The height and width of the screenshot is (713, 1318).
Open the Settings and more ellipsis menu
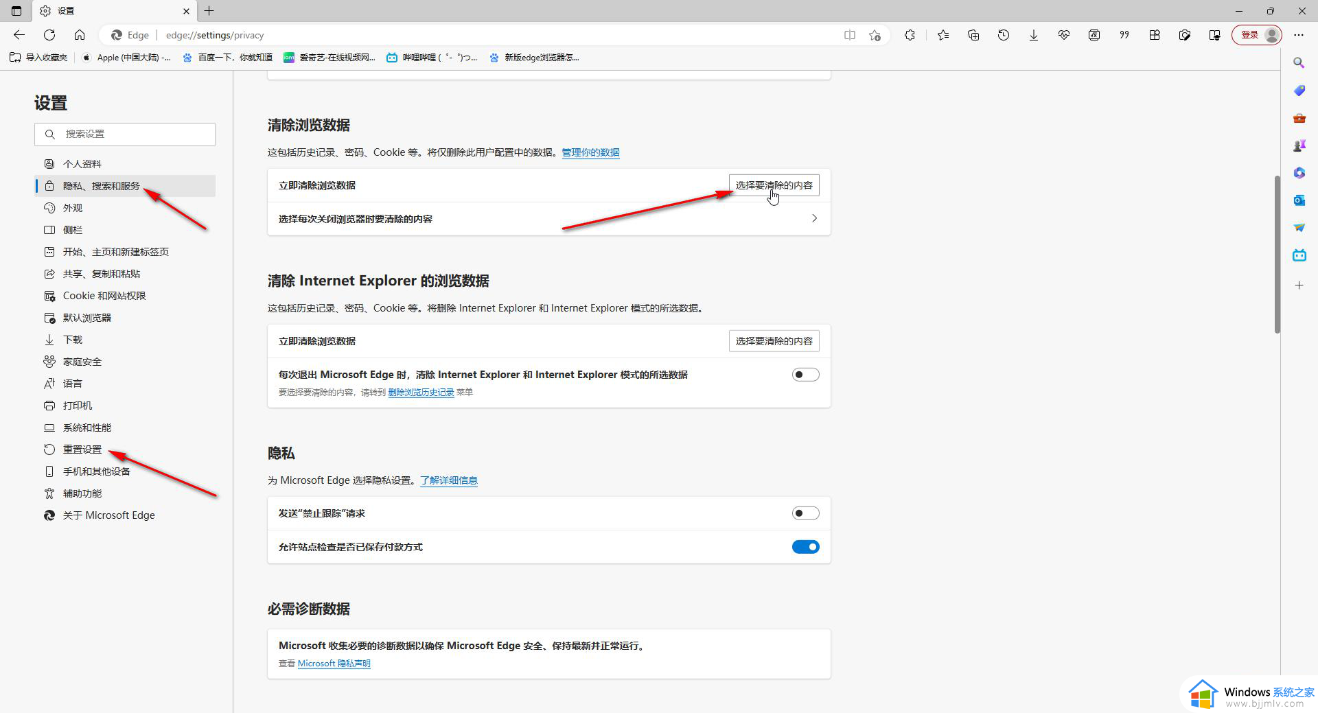pyautogui.click(x=1299, y=35)
